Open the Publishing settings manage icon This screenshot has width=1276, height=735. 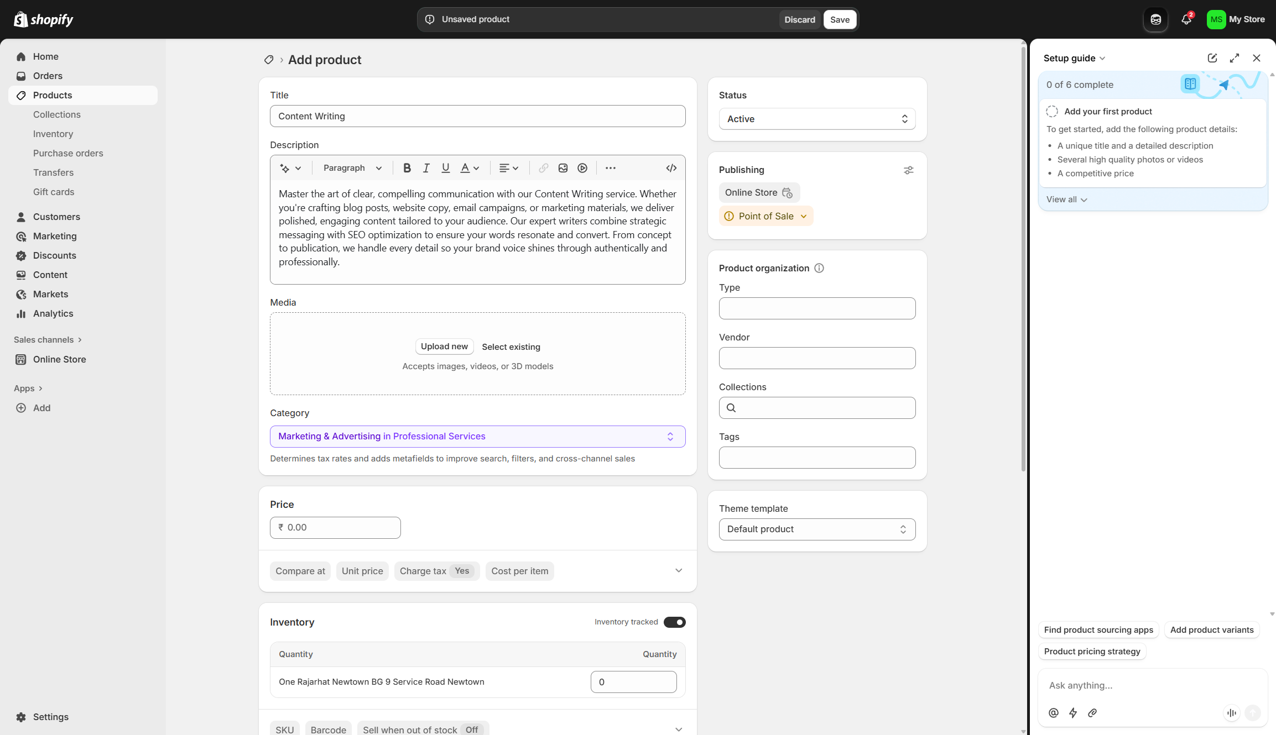pos(909,170)
